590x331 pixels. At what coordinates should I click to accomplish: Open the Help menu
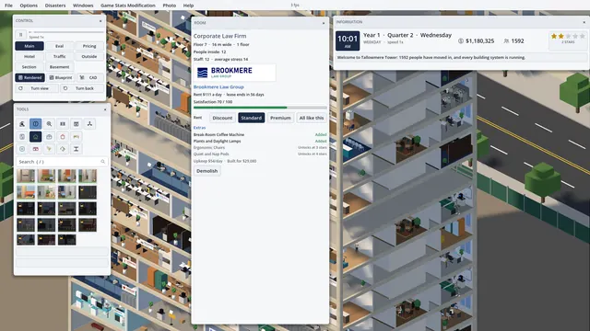tap(188, 6)
